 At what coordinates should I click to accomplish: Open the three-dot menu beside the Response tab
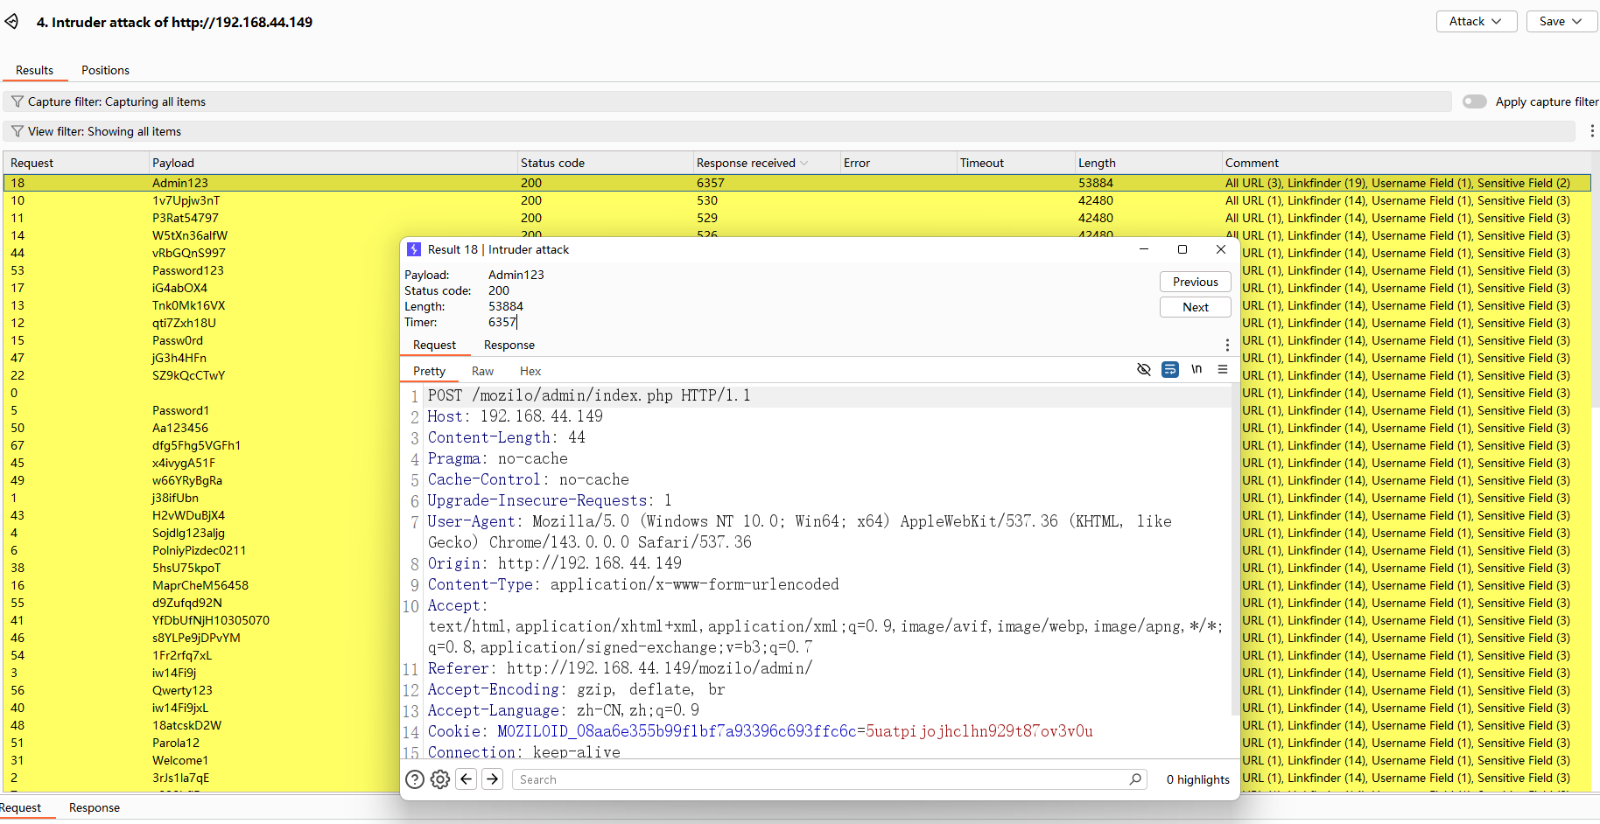tap(1226, 346)
